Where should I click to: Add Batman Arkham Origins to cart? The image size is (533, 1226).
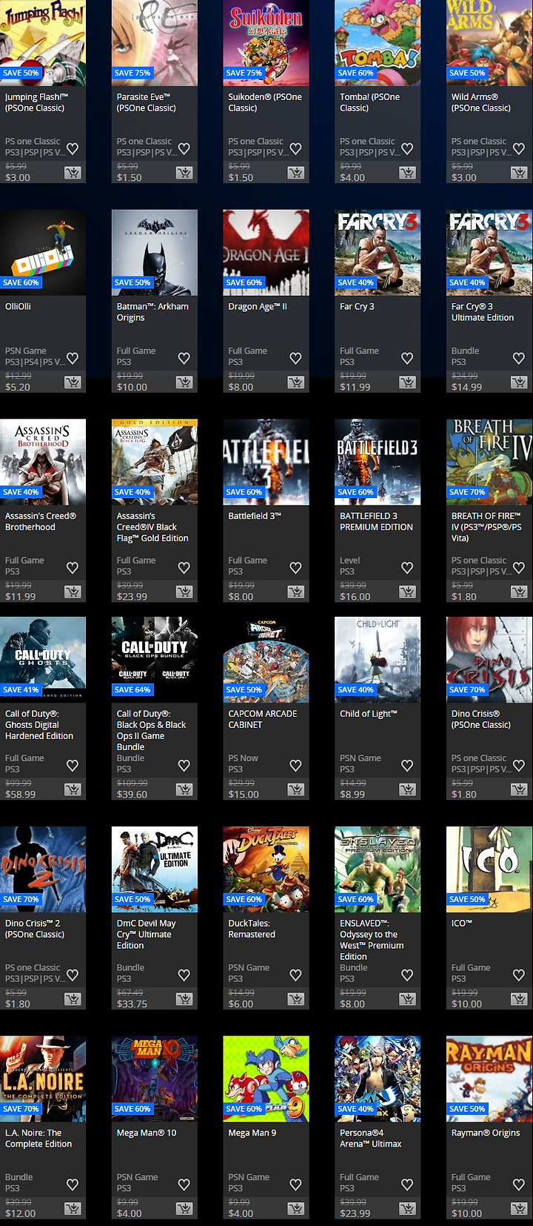[x=184, y=382]
